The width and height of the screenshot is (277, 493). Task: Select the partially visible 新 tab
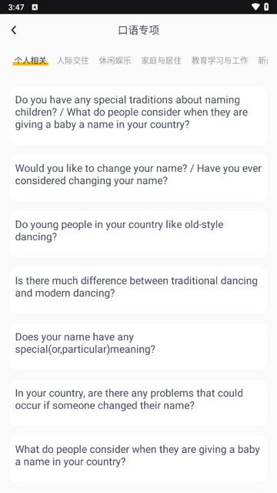(263, 60)
